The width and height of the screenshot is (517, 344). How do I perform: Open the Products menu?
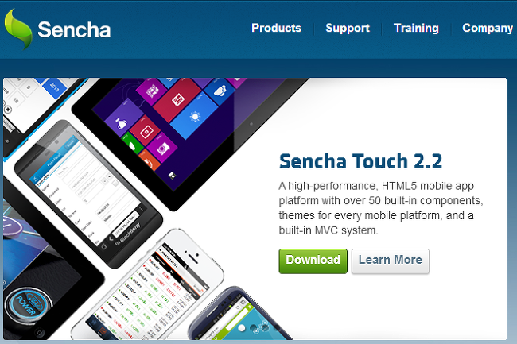point(276,28)
